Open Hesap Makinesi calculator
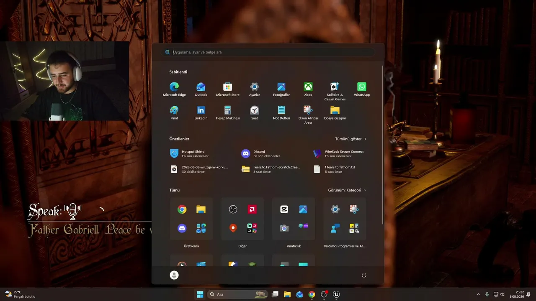 point(228,113)
